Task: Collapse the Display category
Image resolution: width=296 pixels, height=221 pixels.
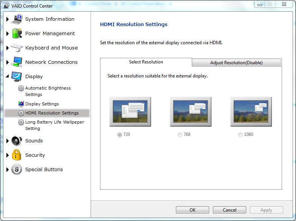Action: 8,76
